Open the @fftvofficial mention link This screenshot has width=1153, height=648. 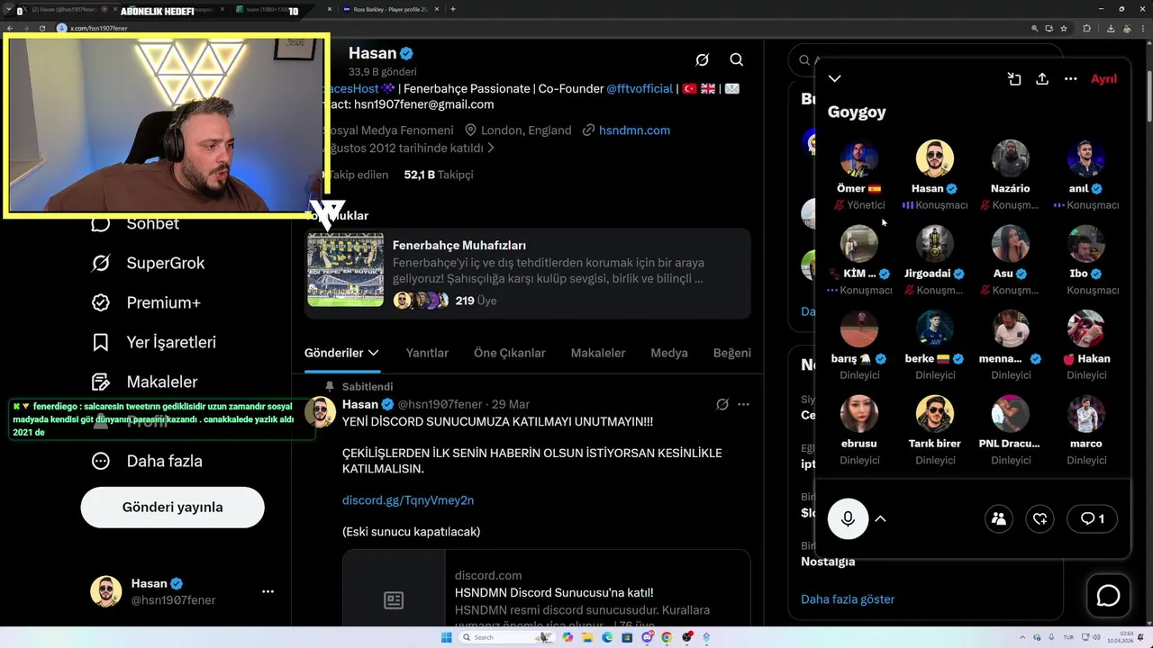pos(640,88)
